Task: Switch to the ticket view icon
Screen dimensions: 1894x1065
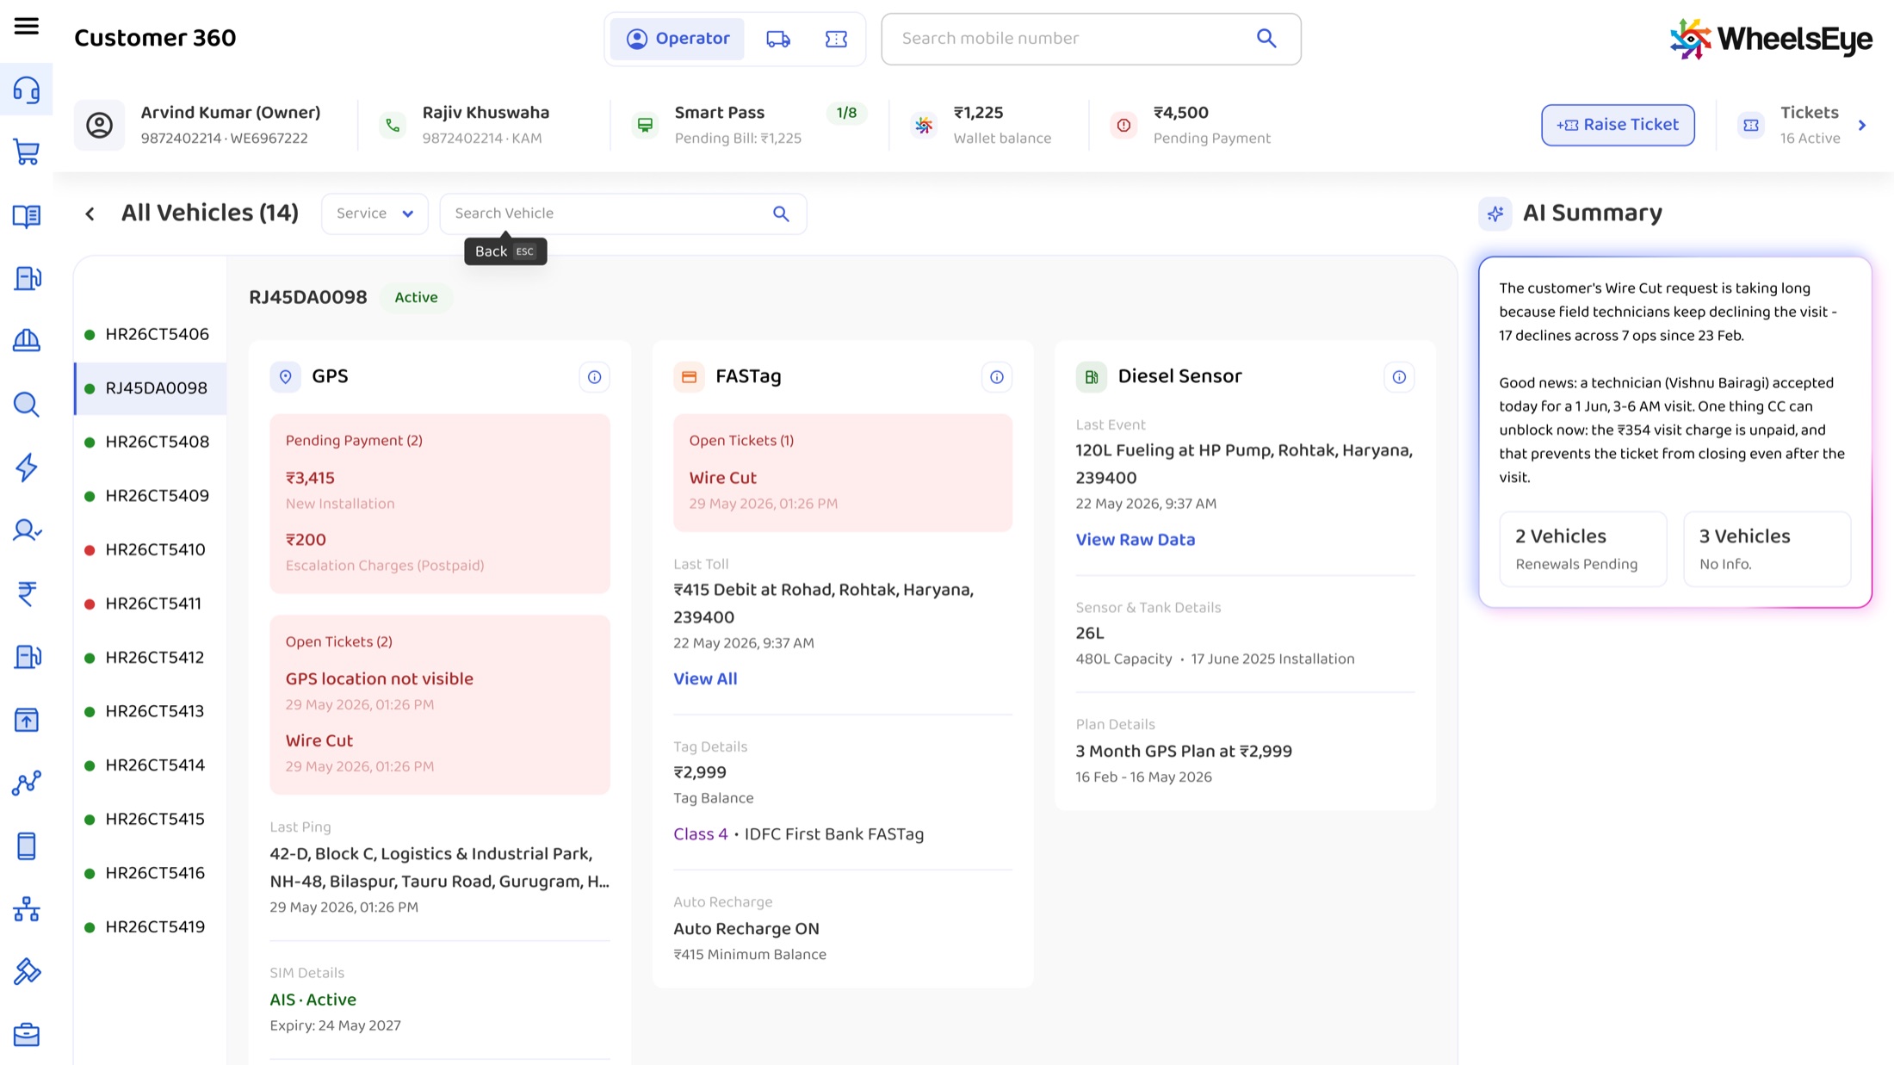Action: 836,39
